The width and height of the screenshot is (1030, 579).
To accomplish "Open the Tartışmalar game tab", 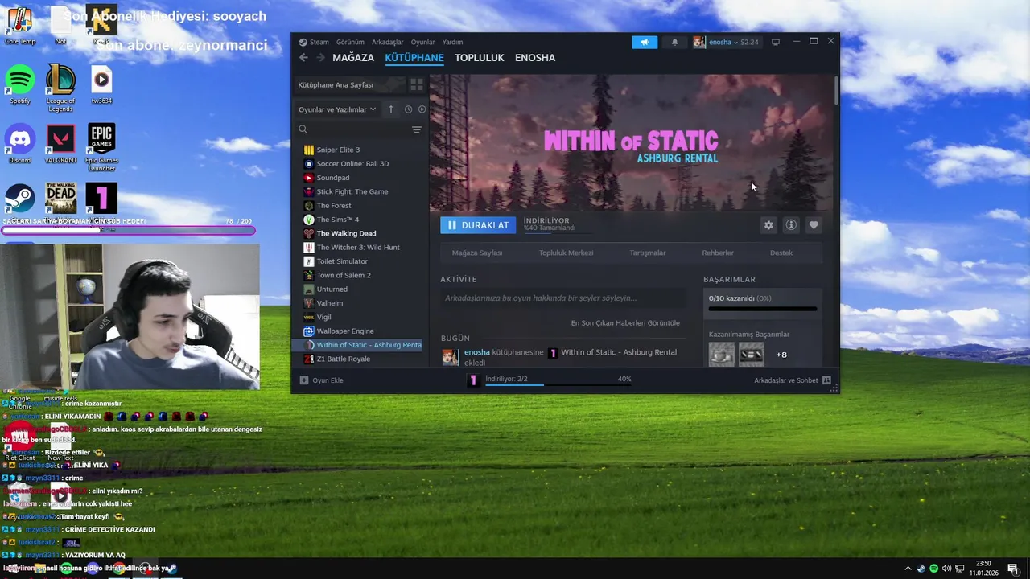I will 648,253.
